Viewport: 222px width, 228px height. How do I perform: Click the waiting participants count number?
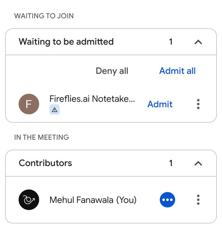[171, 42]
